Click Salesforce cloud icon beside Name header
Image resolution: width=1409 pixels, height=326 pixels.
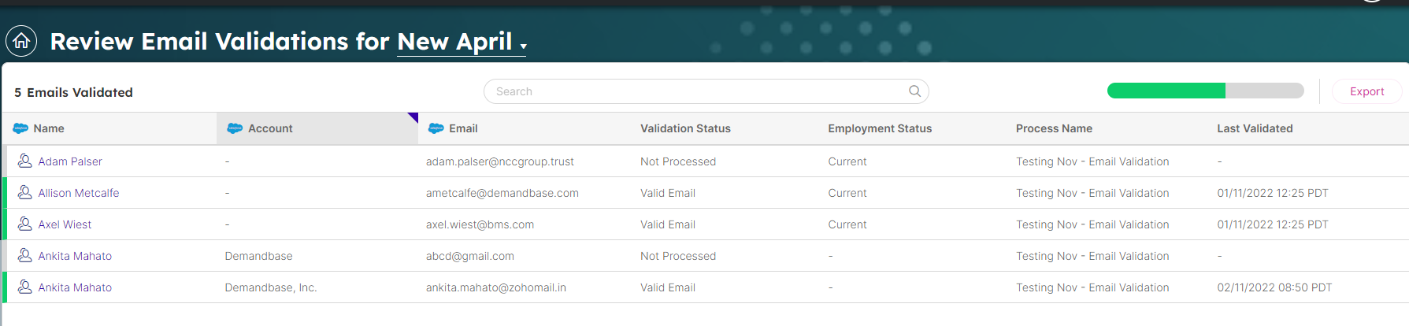click(x=20, y=128)
